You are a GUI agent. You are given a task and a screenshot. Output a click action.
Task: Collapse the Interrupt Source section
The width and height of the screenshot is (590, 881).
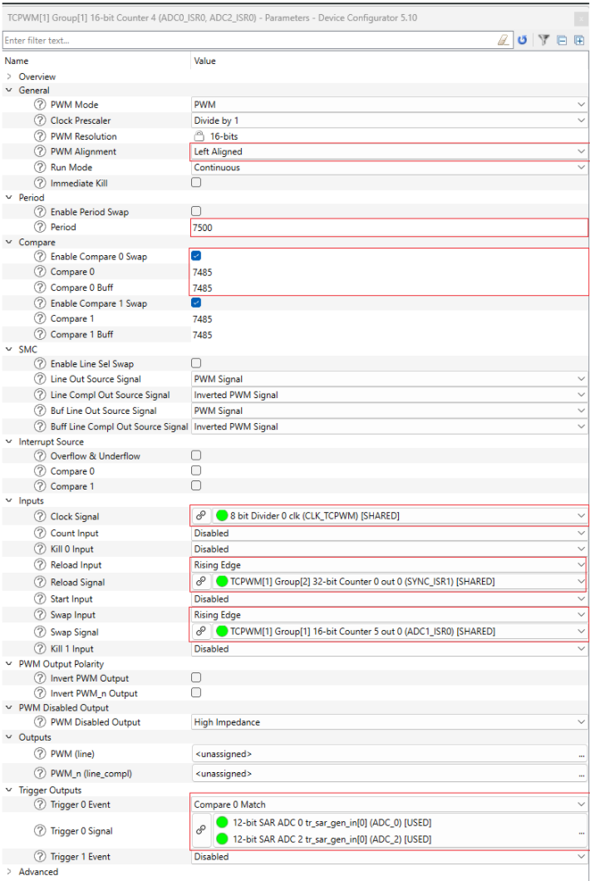pos(9,441)
